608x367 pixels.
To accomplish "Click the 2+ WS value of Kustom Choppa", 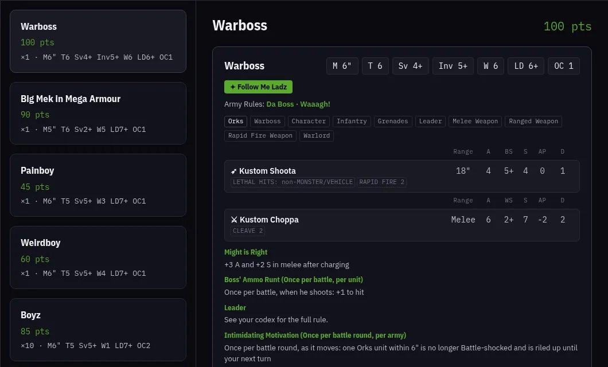I will click(x=509, y=220).
